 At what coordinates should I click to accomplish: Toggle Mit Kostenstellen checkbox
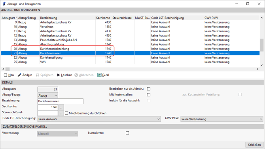[149, 95]
